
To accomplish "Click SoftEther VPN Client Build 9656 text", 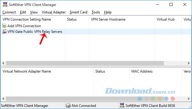I will coord(150,106).
